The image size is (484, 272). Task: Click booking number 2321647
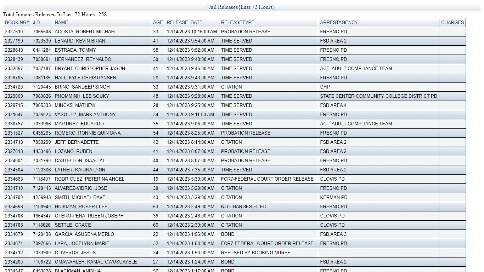14,114
